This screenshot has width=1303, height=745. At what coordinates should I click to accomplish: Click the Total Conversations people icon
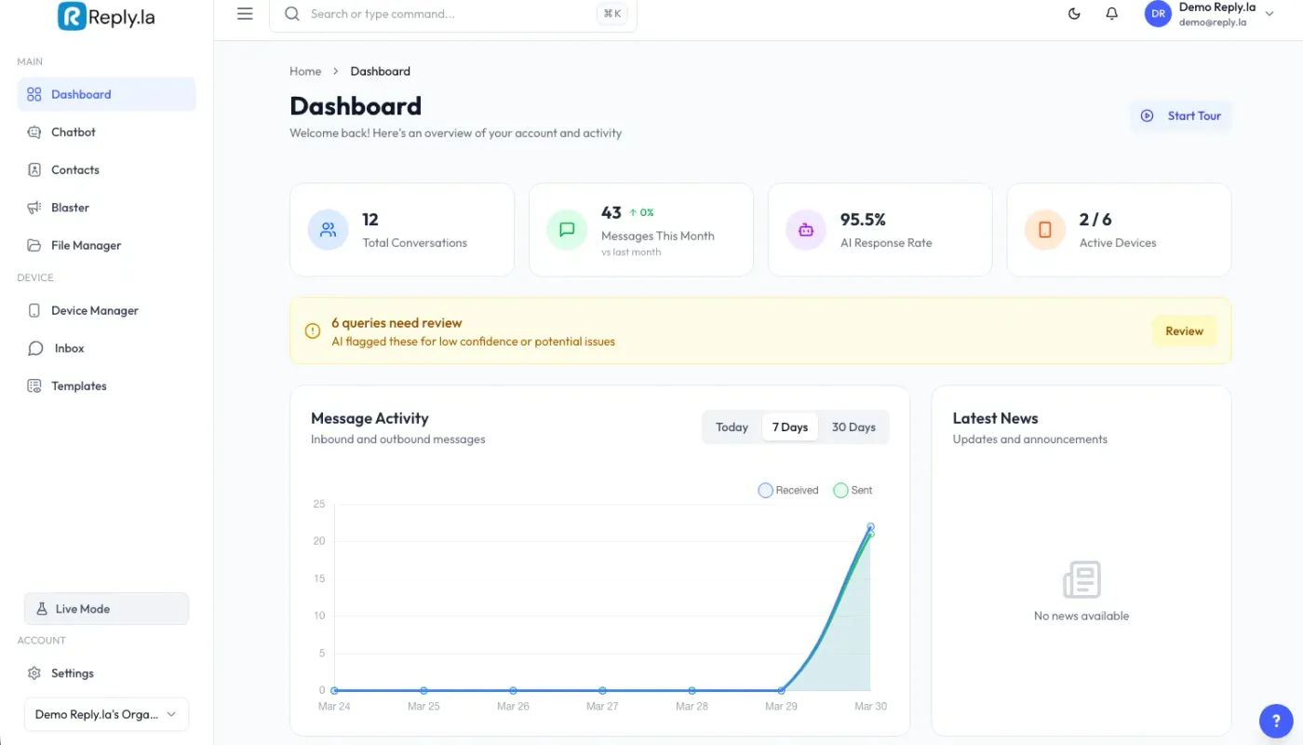coord(328,230)
